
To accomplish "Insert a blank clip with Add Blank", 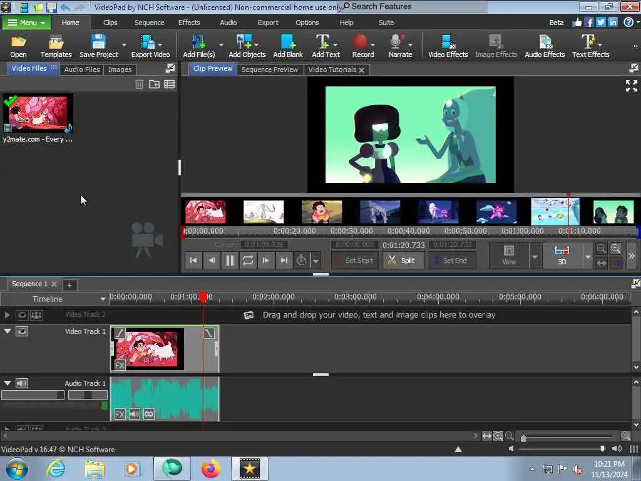I will 288,46.
